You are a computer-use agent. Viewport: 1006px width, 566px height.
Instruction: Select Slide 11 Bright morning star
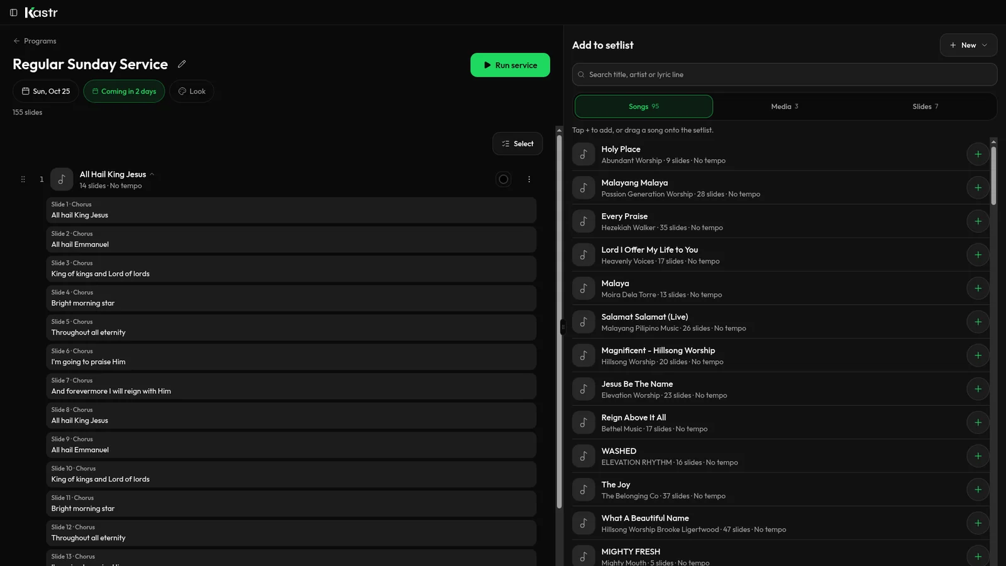click(291, 504)
